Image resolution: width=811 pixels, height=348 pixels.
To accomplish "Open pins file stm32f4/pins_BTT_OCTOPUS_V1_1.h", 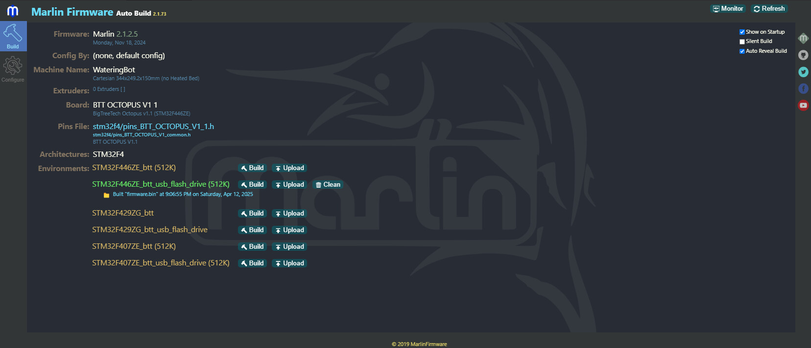I will 153,127.
